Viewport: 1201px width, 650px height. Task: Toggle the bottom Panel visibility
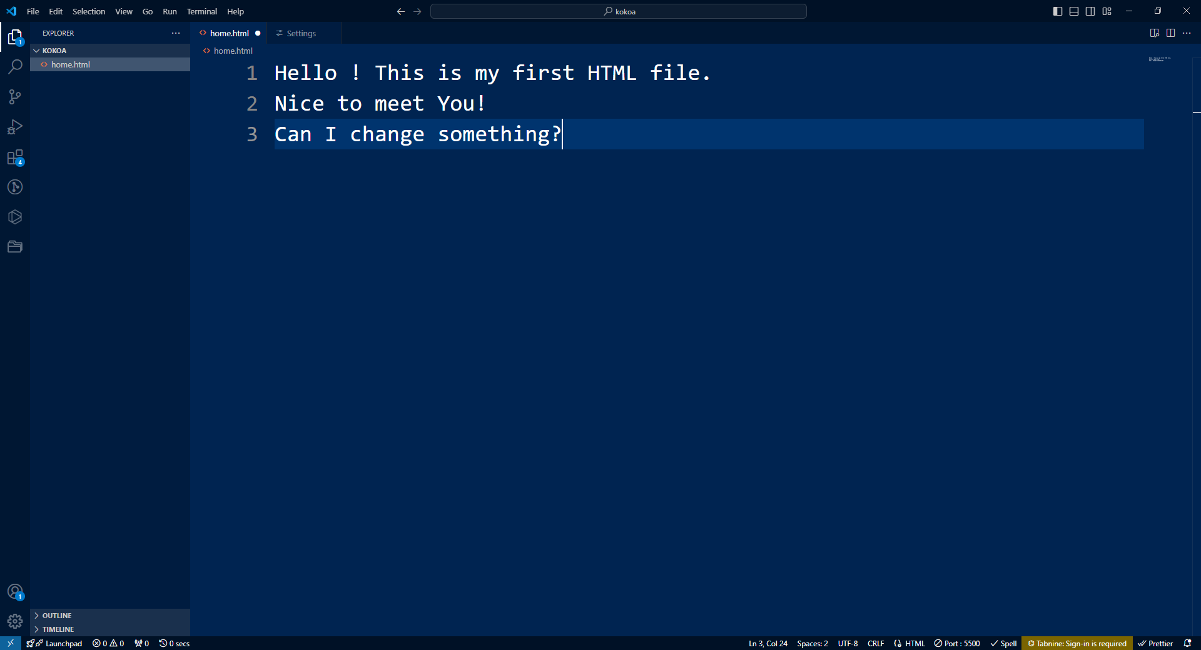pyautogui.click(x=1074, y=11)
